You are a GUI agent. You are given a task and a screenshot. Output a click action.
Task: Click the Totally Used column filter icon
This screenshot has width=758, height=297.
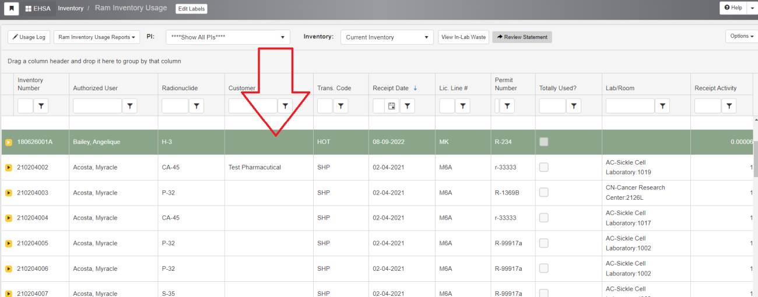pos(574,106)
